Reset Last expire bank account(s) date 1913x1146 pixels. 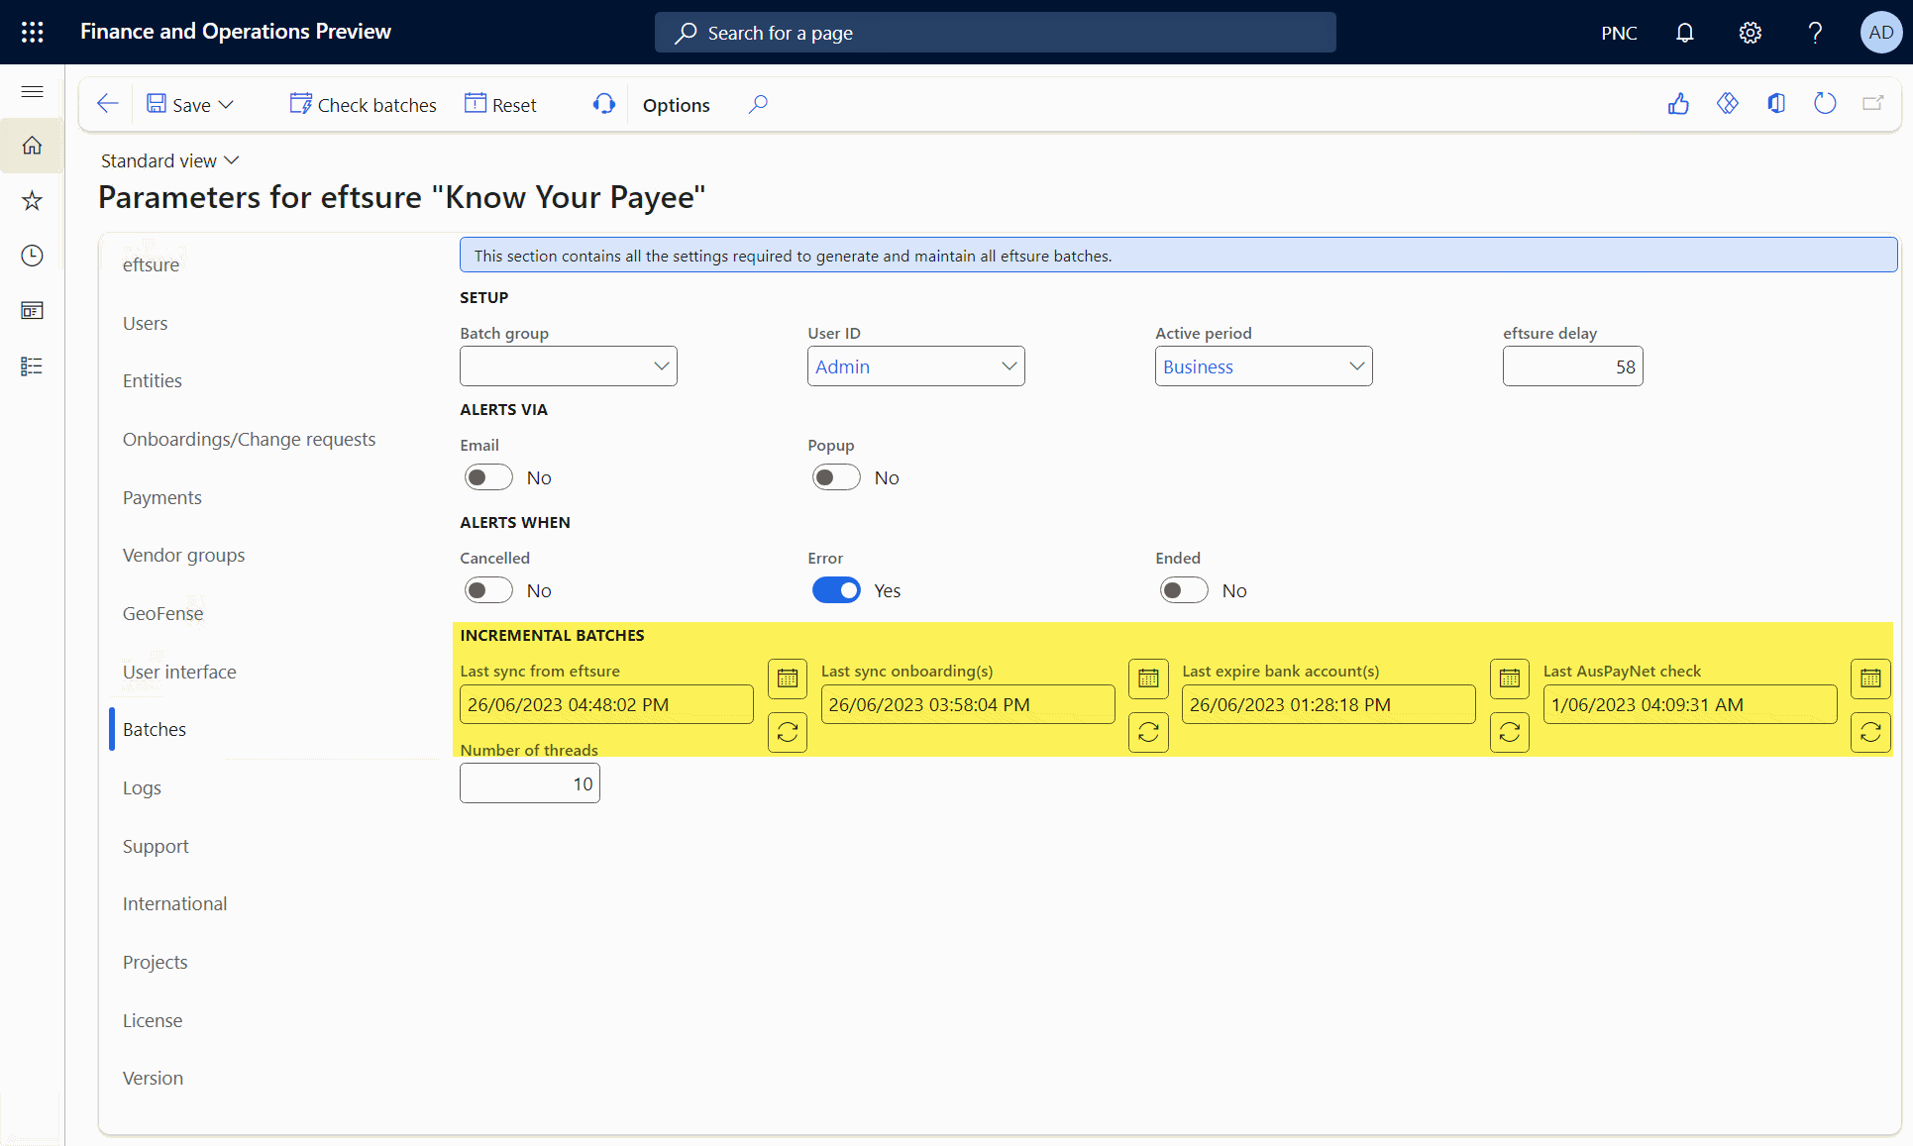pyautogui.click(x=1510, y=732)
